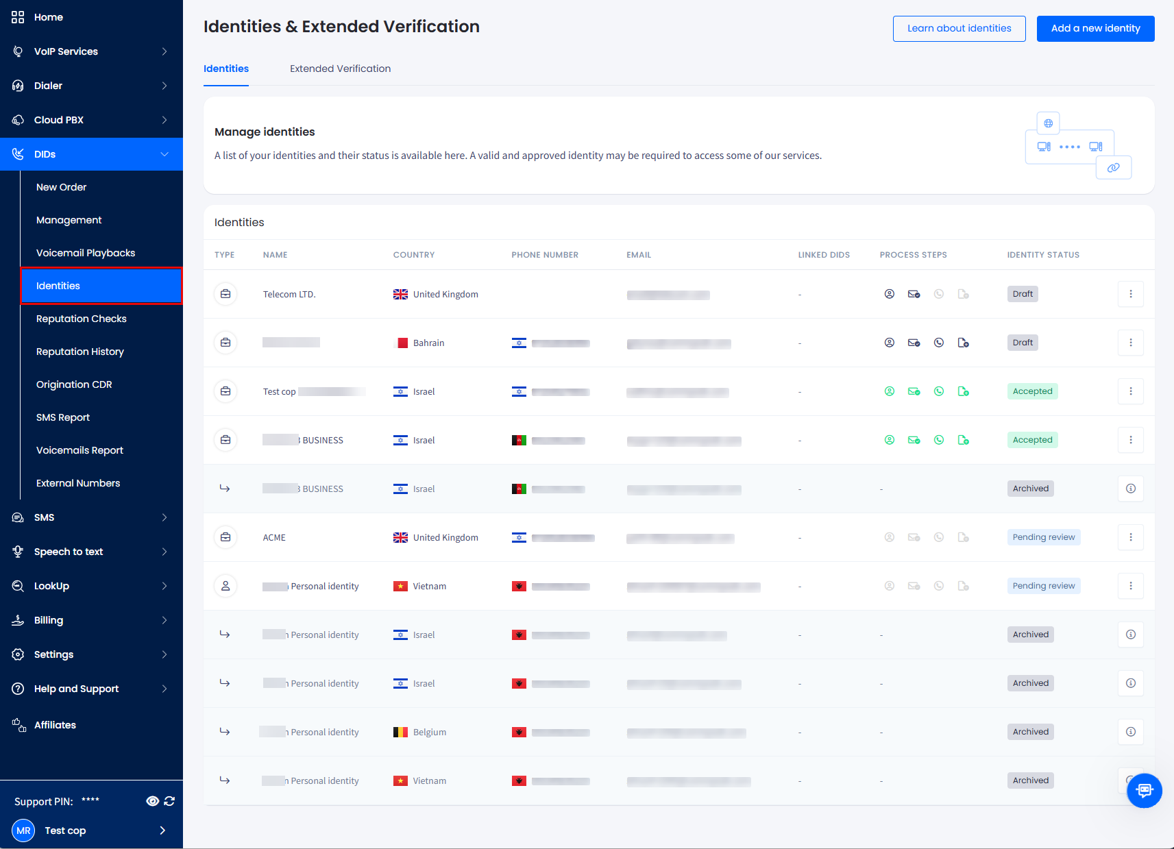The height and width of the screenshot is (849, 1174).
Task: Click the MR avatar at bottom left
Action: coord(23,830)
